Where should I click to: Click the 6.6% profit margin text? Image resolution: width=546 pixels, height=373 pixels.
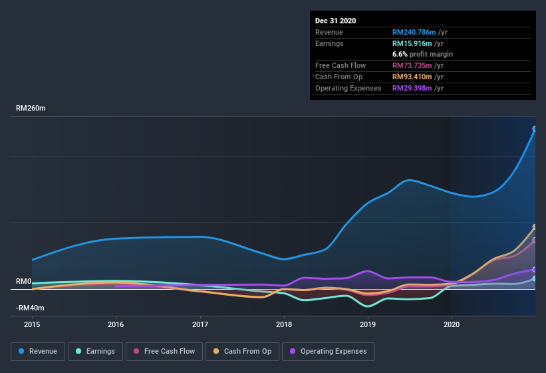pyautogui.click(x=422, y=54)
